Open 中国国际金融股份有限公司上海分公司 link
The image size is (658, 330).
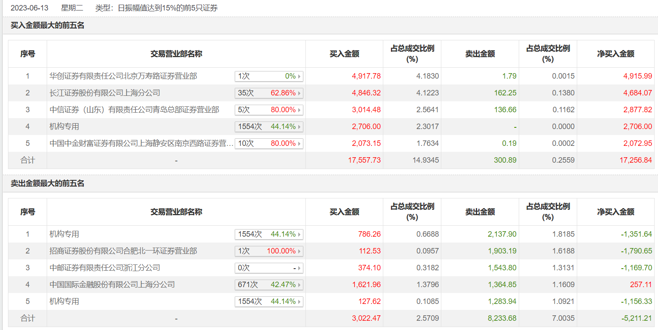click(x=112, y=285)
